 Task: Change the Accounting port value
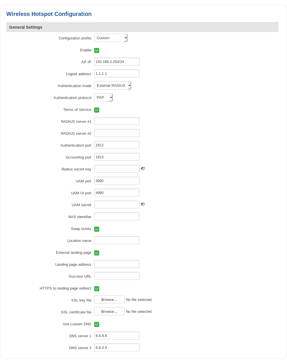117,157
